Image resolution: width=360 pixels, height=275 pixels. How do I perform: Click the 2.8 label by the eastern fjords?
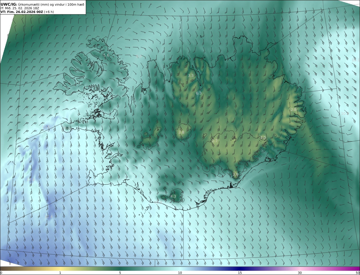pos(294,109)
